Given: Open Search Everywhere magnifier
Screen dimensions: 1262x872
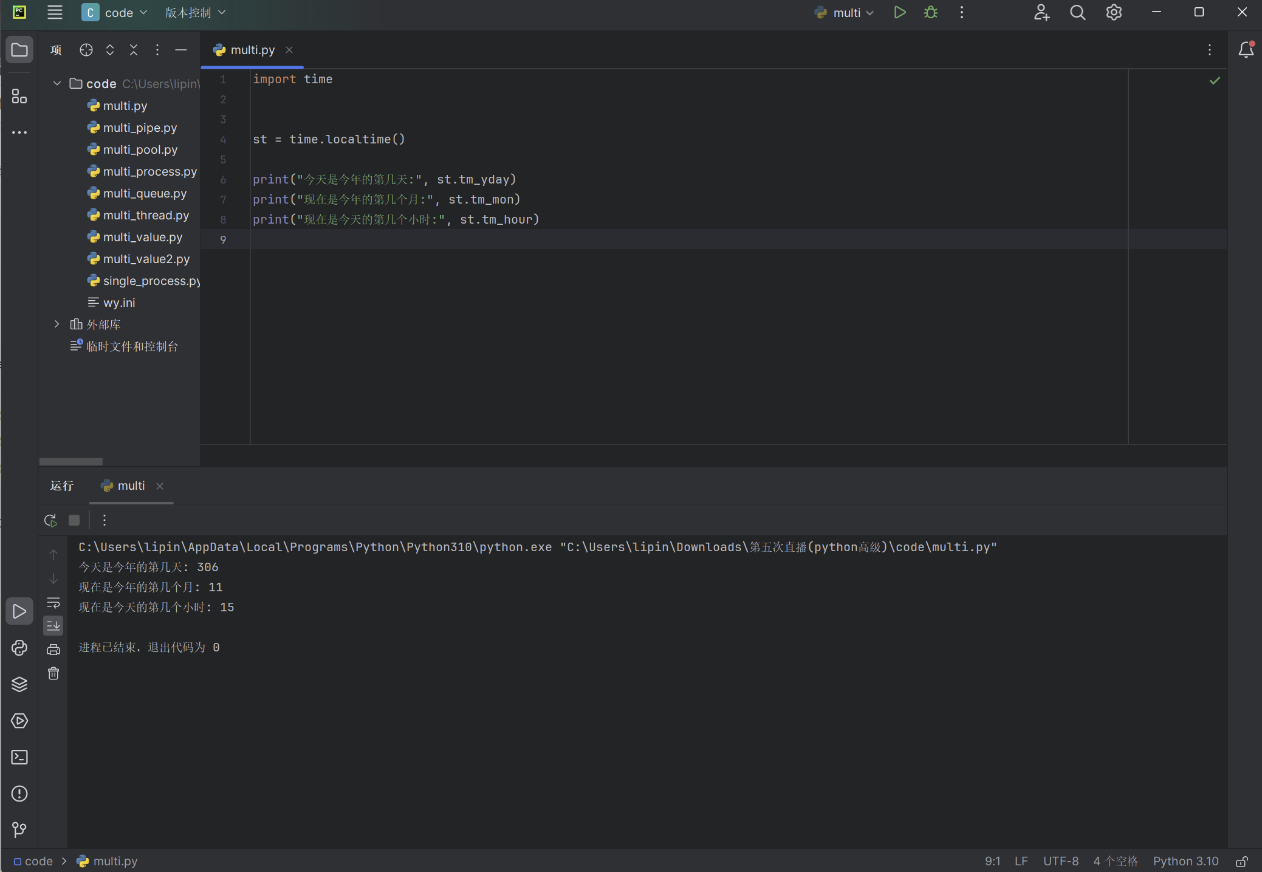Looking at the screenshot, I should pos(1077,12).
